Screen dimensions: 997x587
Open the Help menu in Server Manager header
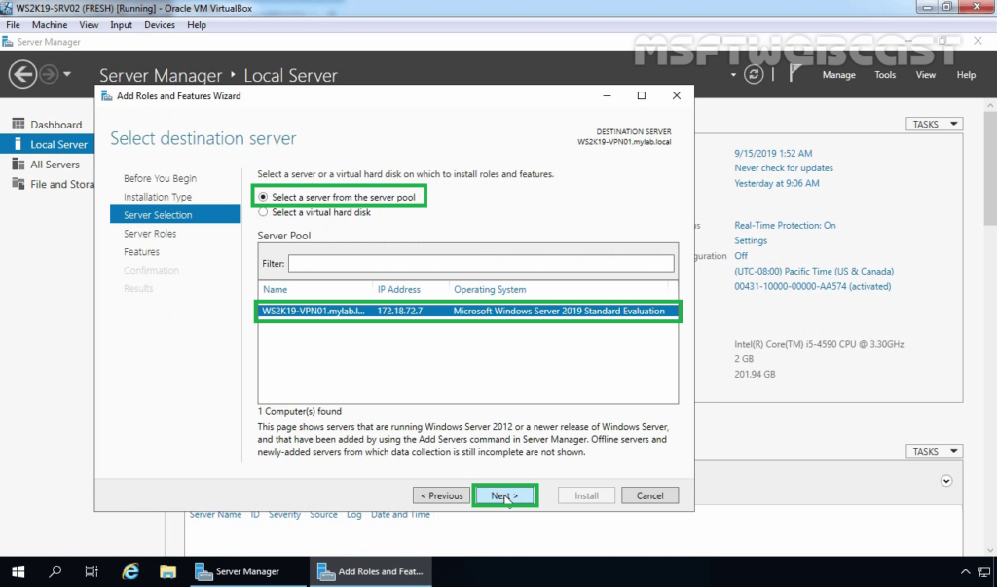[x=966, y=74]
